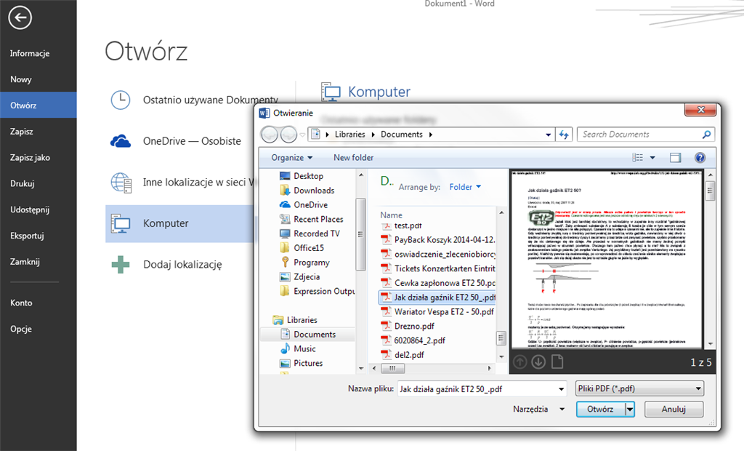Open the Konto page

click(21, 303)
